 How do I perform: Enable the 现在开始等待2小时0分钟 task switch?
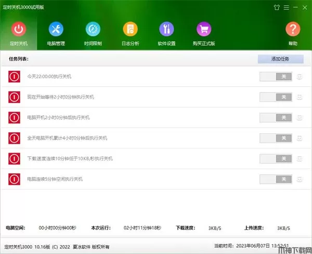pos(276,97)
